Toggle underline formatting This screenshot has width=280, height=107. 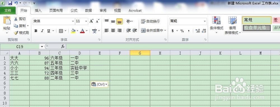click(48, 31)
